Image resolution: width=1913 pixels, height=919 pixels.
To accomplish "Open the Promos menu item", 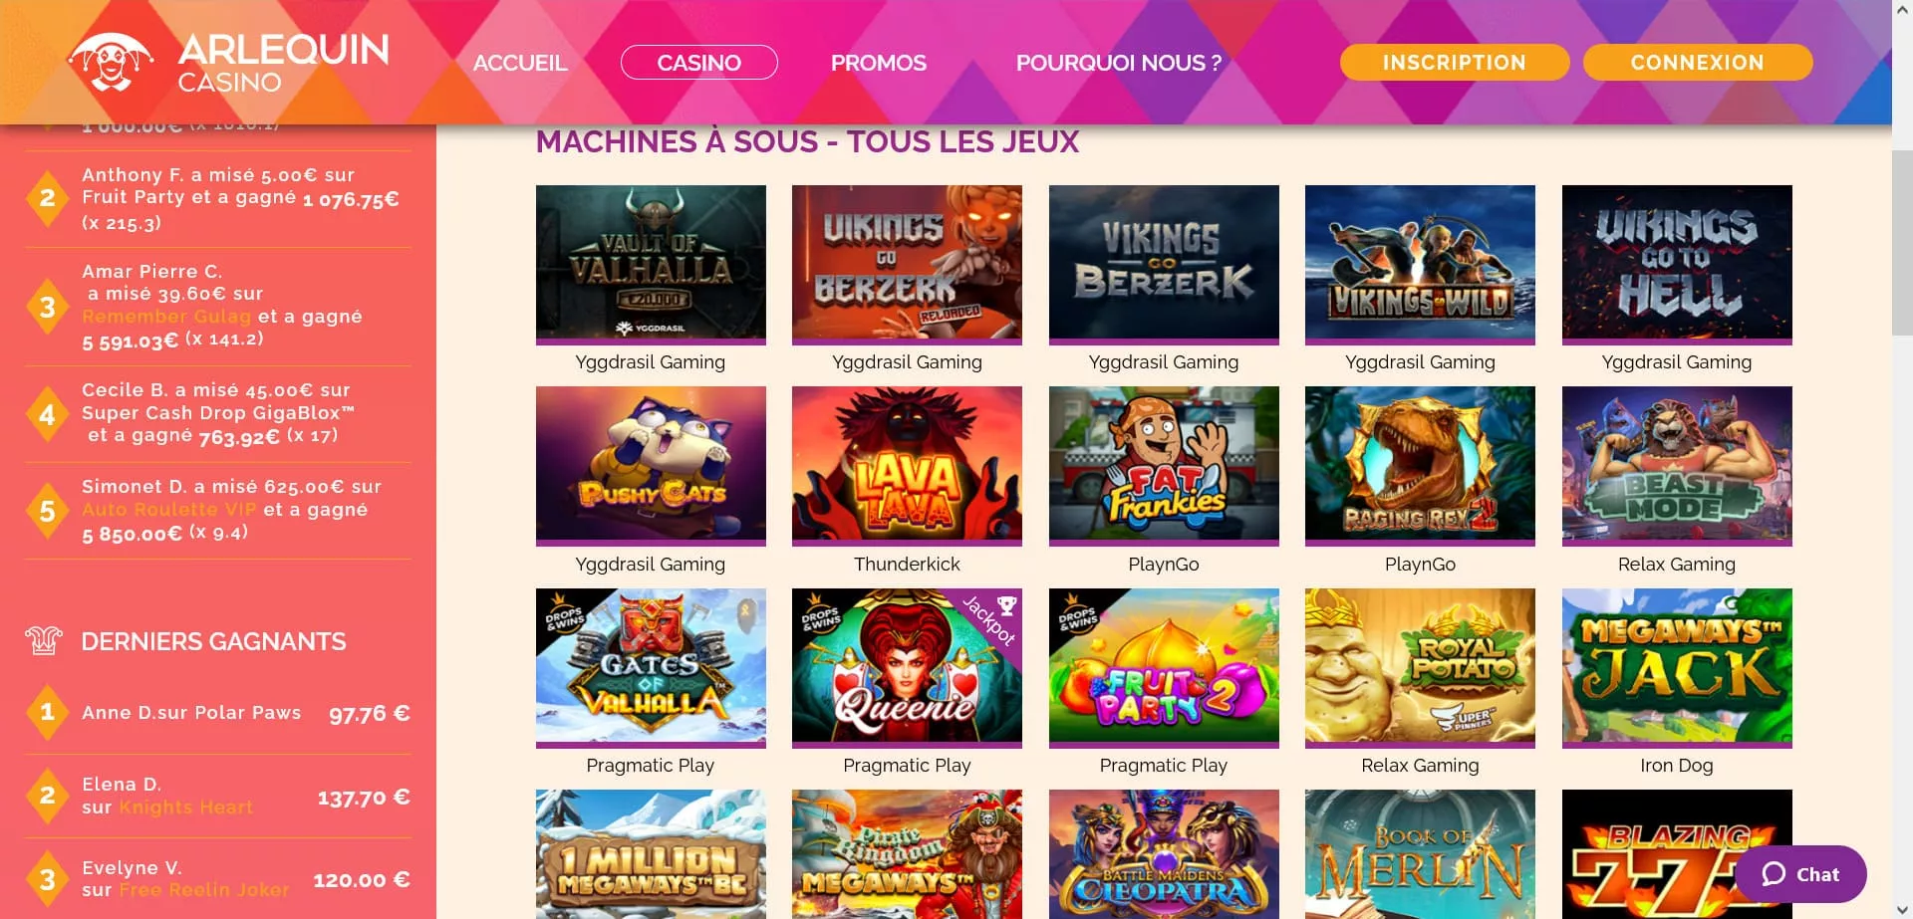I will (879, 63).
